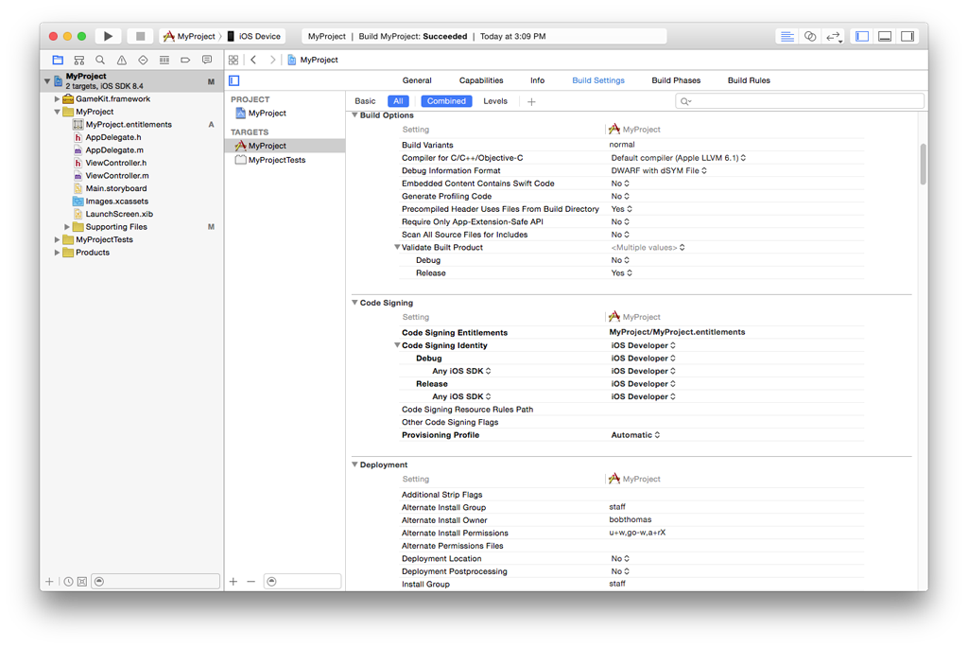Switch to the Assistant editor
968x648 pixels.
coord(810,36)
